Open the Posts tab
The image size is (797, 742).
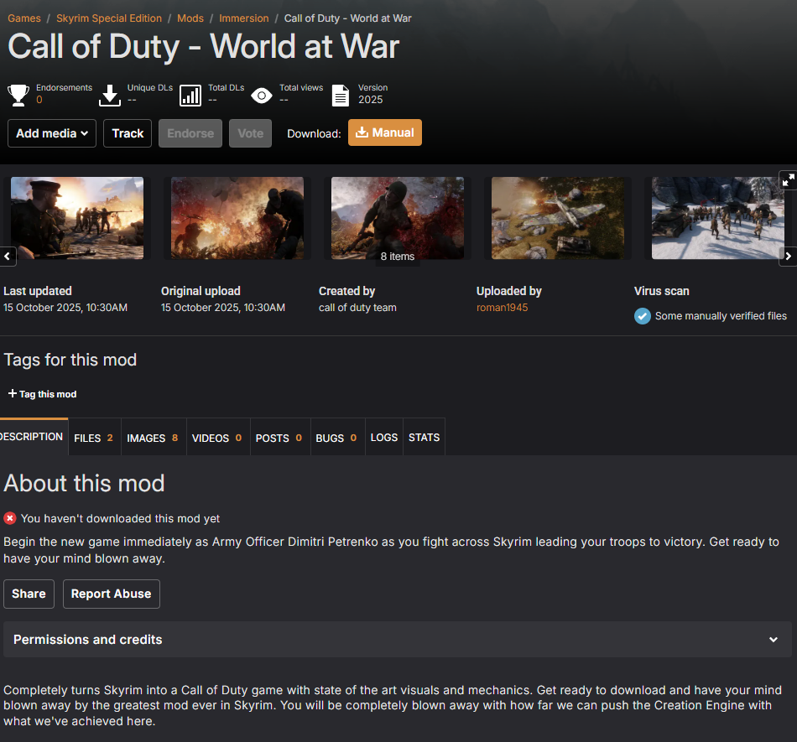(280, 438)
